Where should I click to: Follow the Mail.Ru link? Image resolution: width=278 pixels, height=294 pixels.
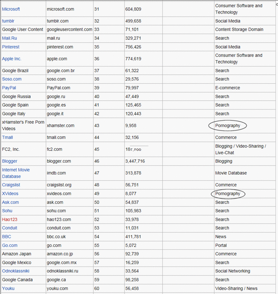click(x=9, y=38)
